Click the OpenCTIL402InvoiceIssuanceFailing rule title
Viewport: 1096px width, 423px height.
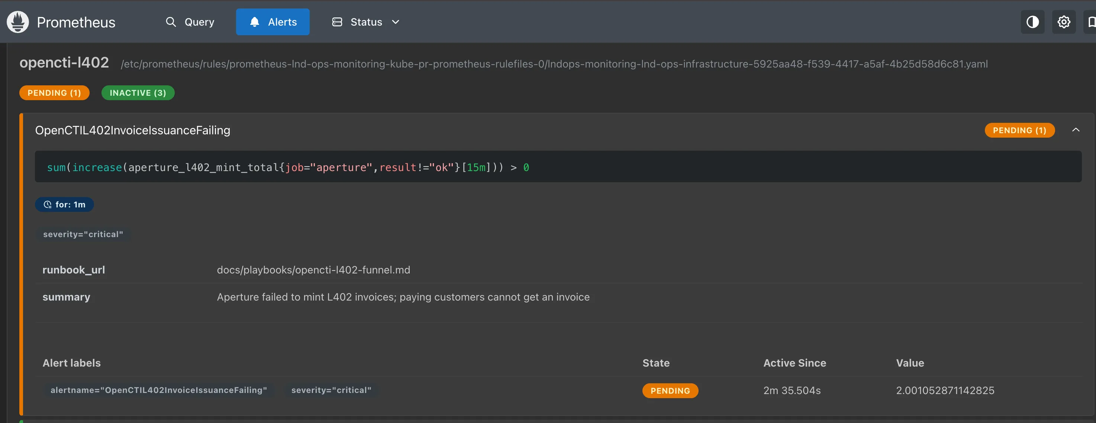point(132,130)
